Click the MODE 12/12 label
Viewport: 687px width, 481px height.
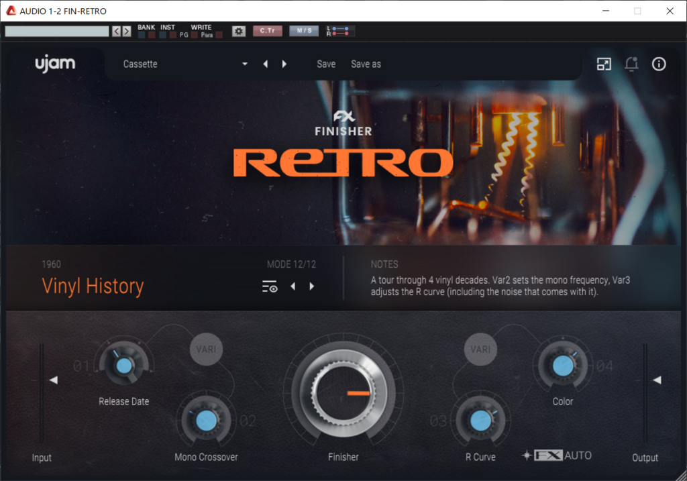click(291, 264)
